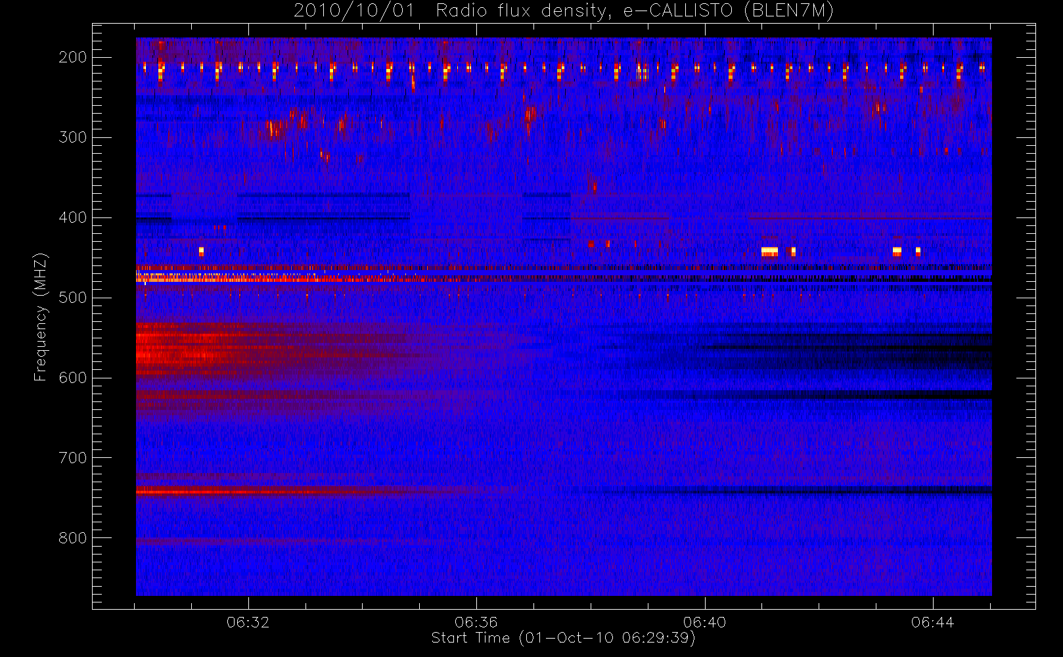The height and width of the screenshot is (657, 1063).
Task: Click the 400 frequency tick label
Action: pos(73,217)
